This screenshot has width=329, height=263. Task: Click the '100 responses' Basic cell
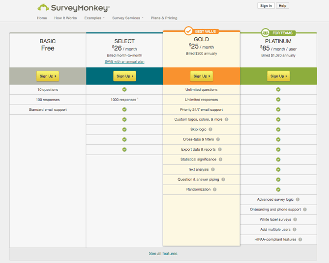point(48,100)
